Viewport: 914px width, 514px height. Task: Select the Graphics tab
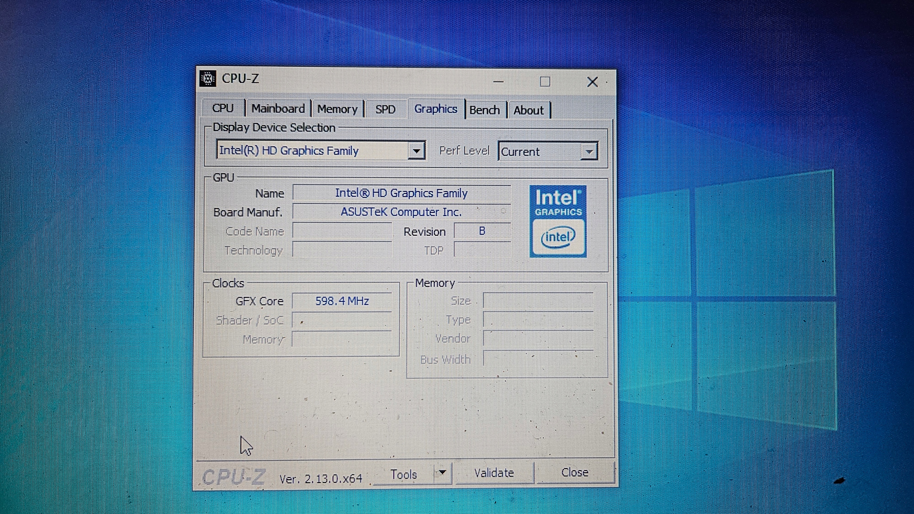(436, 109)
